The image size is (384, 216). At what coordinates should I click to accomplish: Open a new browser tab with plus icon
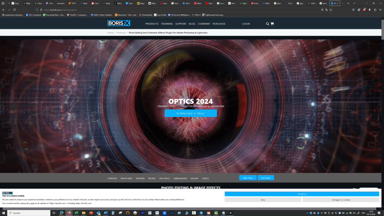pos(348,3)
